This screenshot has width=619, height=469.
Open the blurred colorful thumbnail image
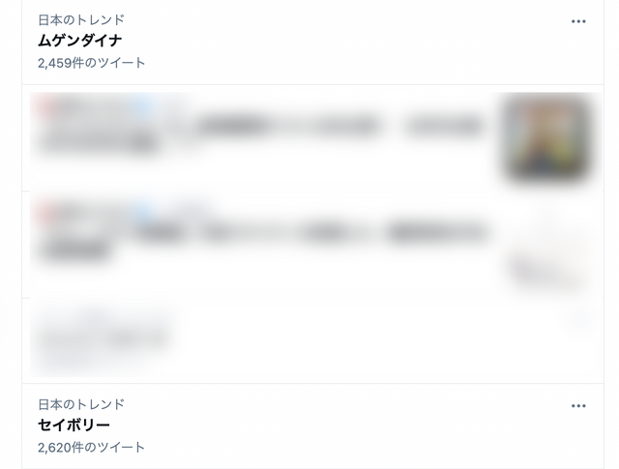[548, 138]
